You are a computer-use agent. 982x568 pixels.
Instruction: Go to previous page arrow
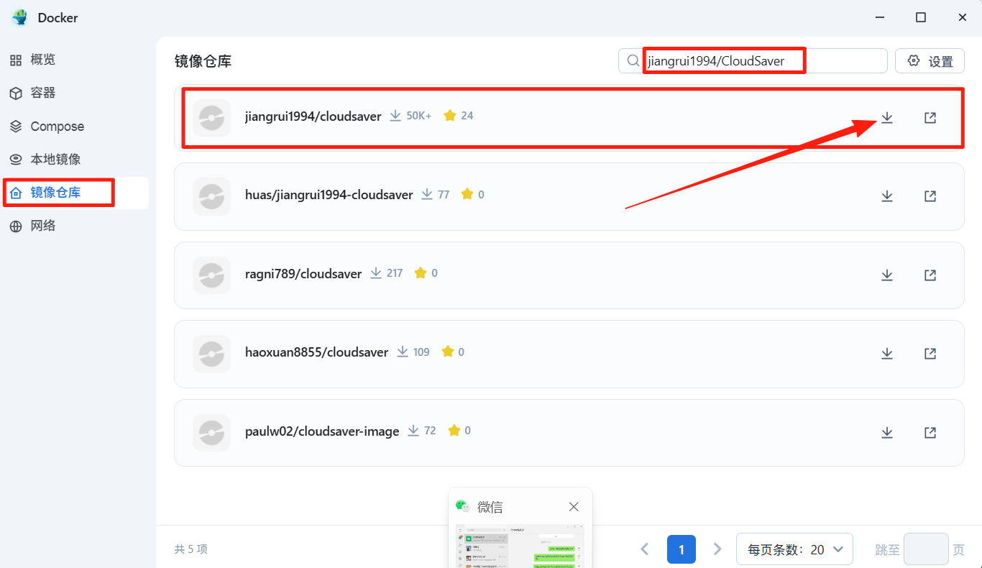pos(645,549)
